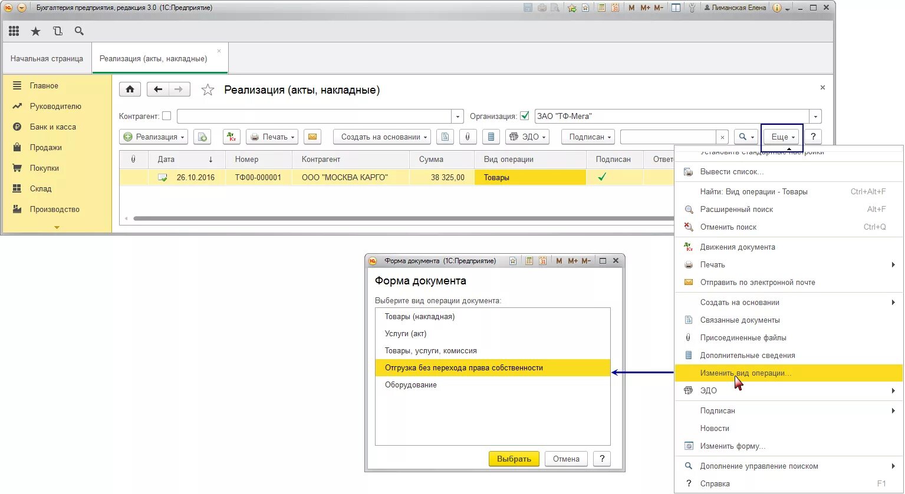Select Услуги (акт) in operation list
This screenshot has width=905, height=494.
click(493, 333)
